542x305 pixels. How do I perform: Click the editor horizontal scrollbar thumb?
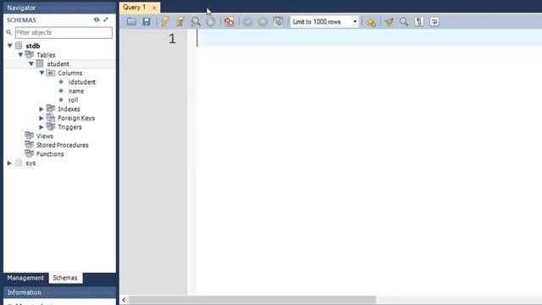pos(252,300)
